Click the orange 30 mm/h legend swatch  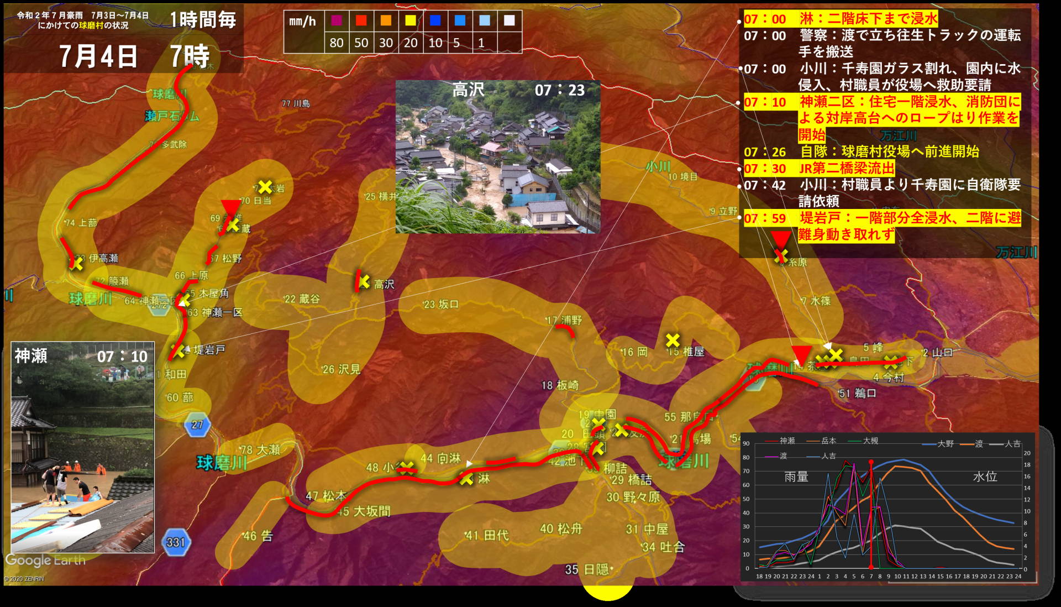coord(386,20)
